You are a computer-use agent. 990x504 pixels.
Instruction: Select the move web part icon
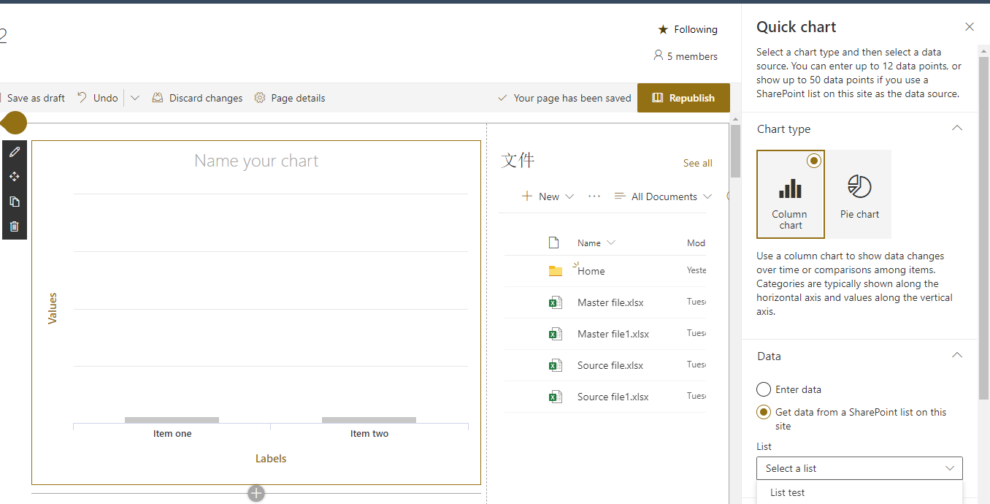pos(14,177)
